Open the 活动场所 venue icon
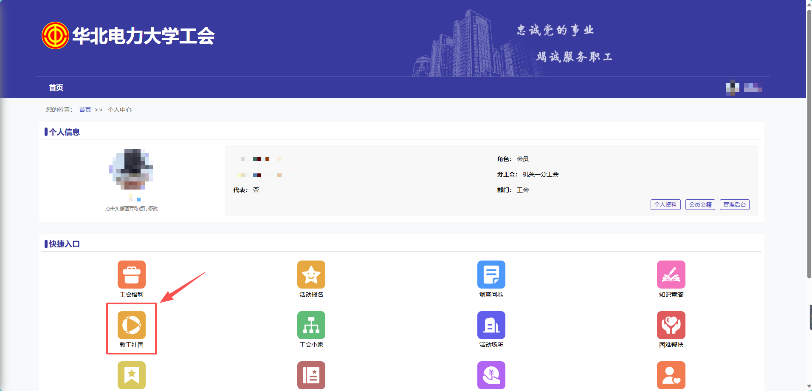 [x=491, y=325]
